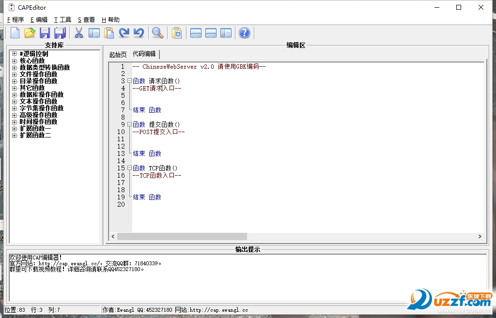Click the '位置:83' status bar entry
The image size is (496, 318).
click(15, 310)
